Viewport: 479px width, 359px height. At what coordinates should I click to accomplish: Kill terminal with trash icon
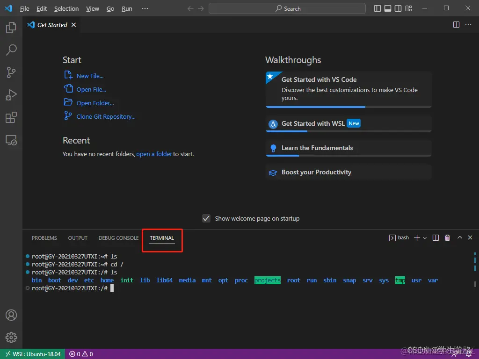tap(447, 237)
